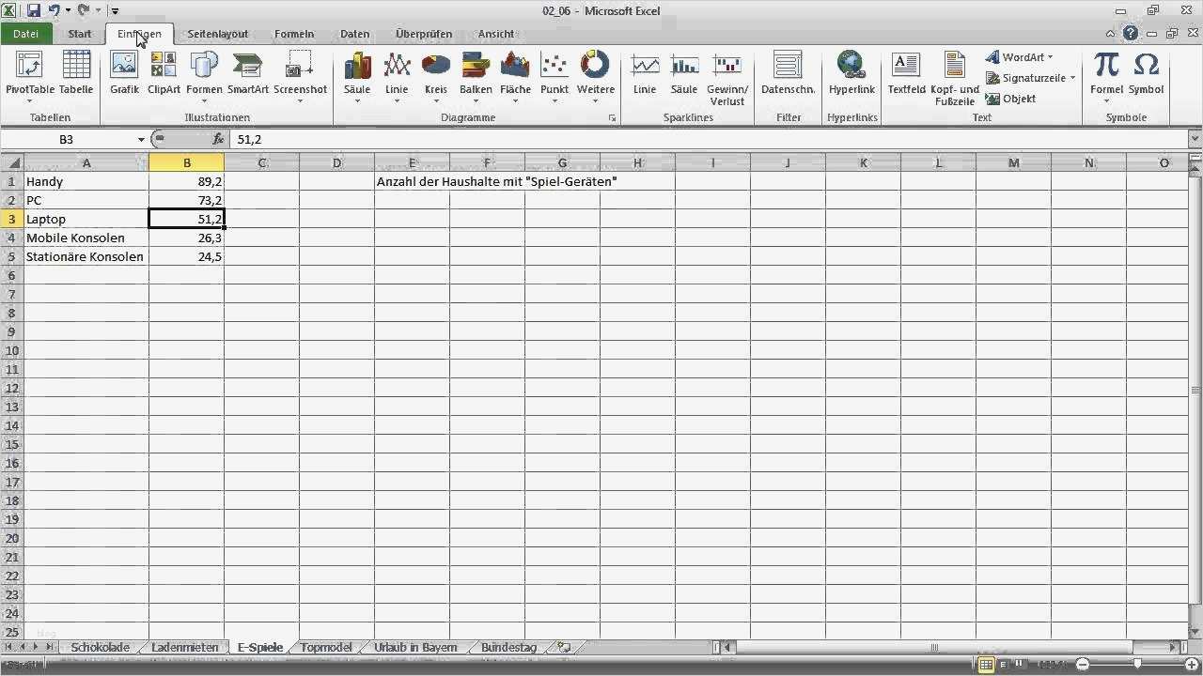The height and width of the screenshot is (676, 1203).
Task: Insert a Linie sparkline
Action: tap(645, 75)
